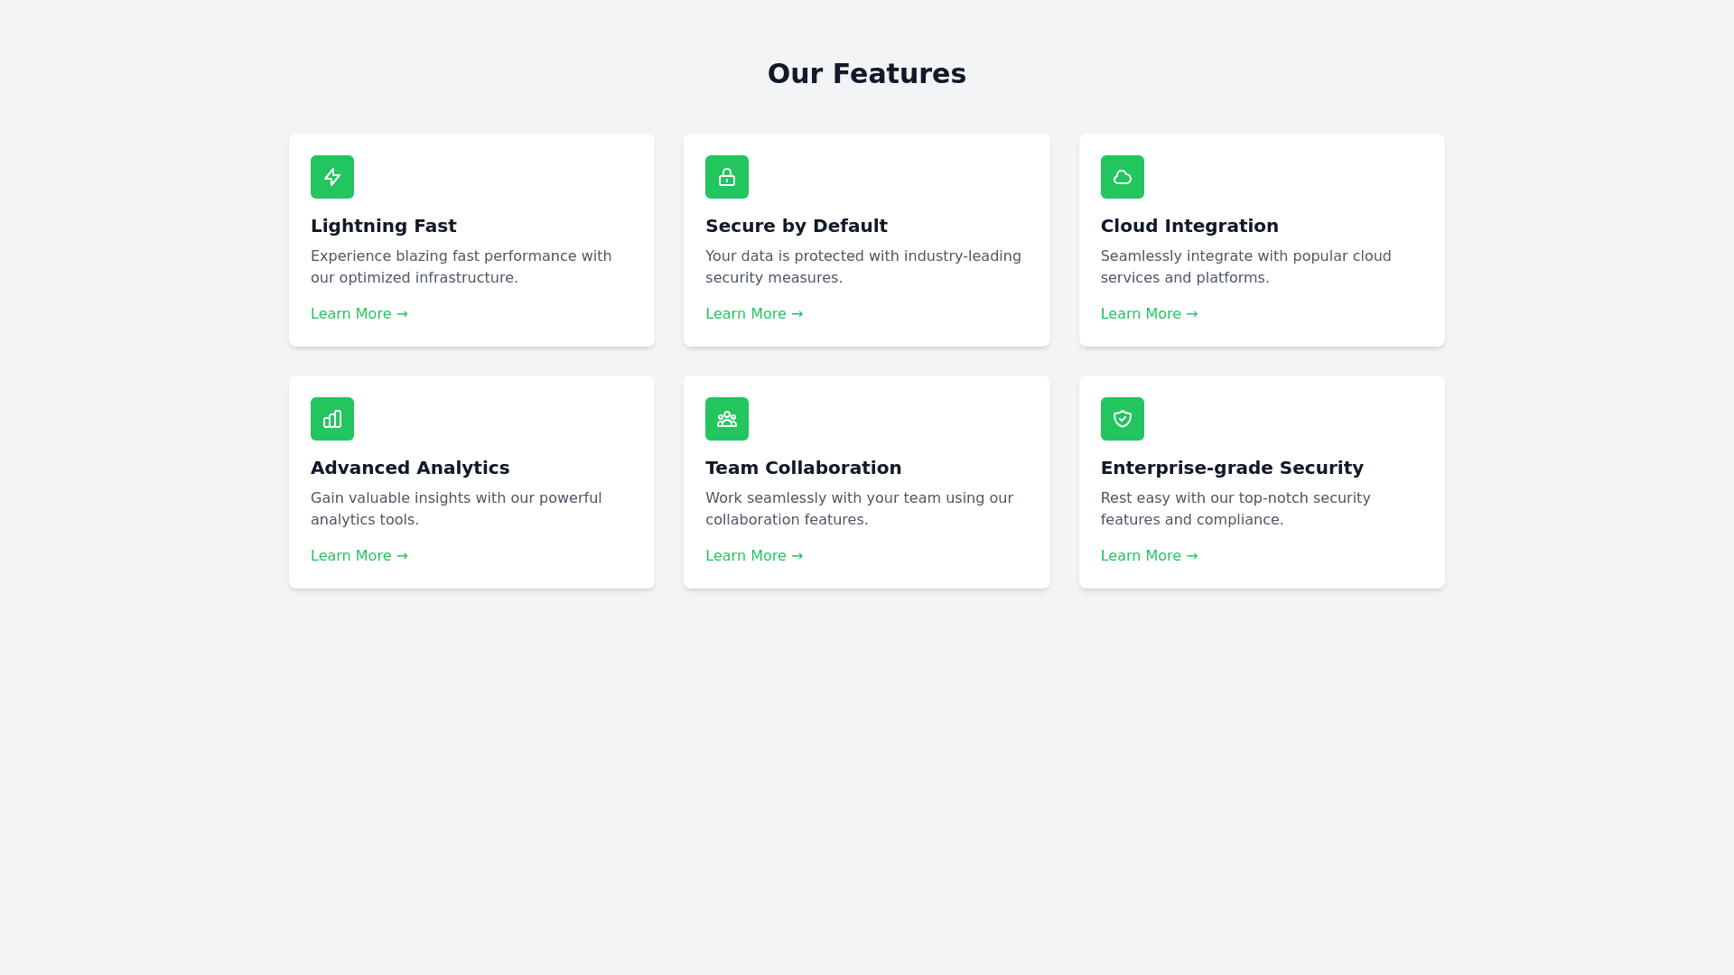Follow Learn More under Advanced Analytics
This screenshot has width=1734, height=975.
click(x=359, y=556)
